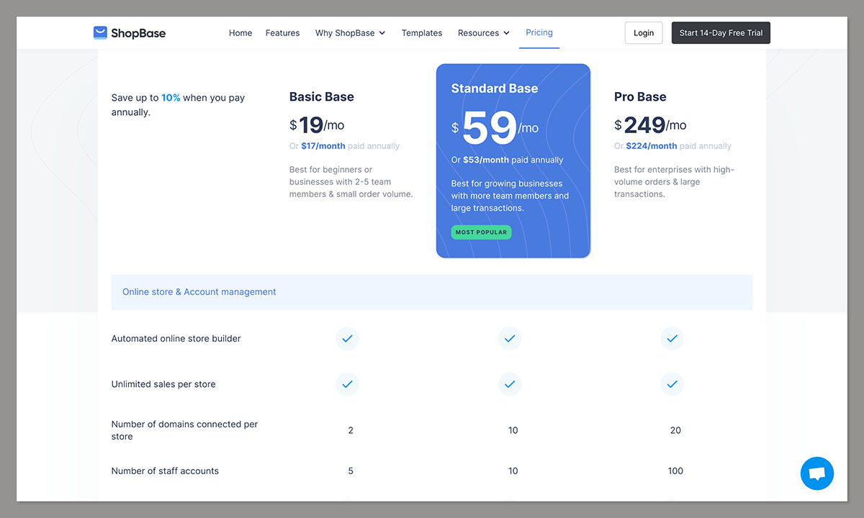Screen dimensions: 864x518
Task: Expand the Why ShopBase dropdown
Action: tap(350, 32)
